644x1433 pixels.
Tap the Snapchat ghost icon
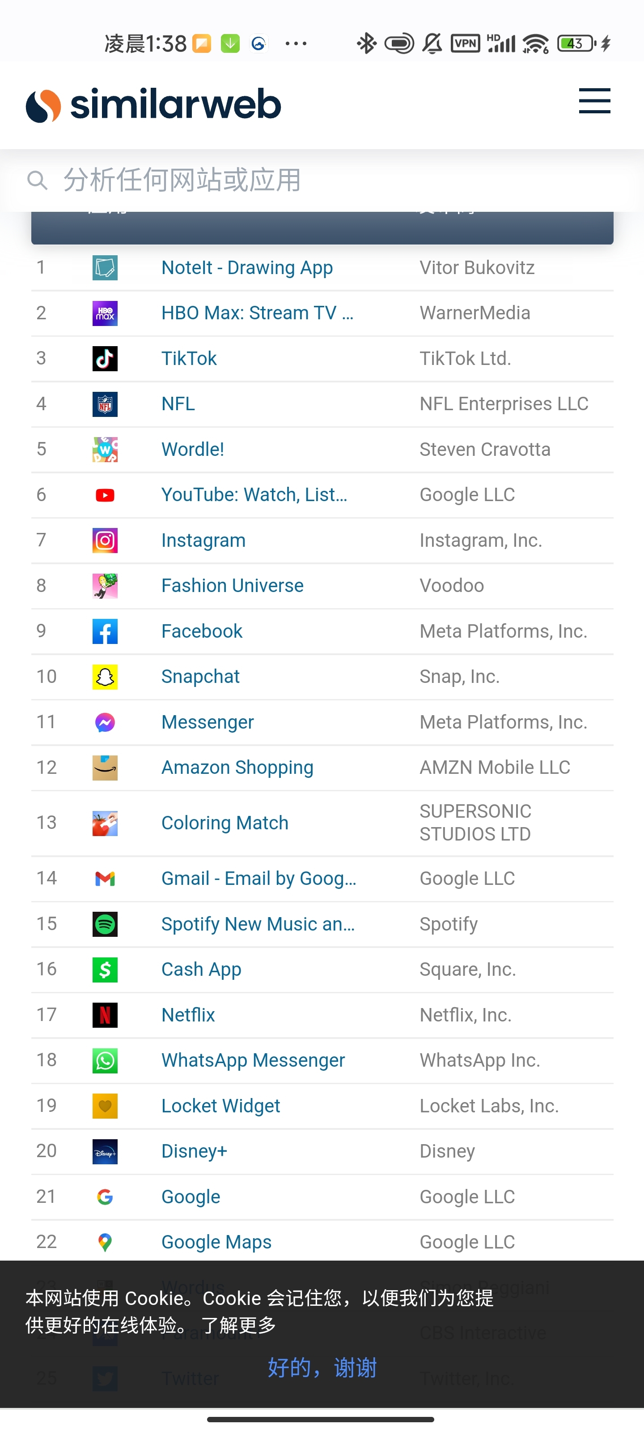(x=105, y=677)
